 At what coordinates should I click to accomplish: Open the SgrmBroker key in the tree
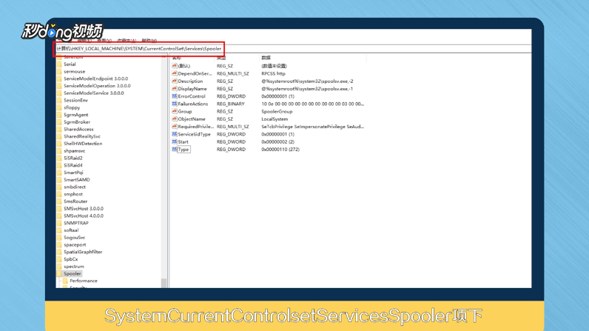(77, 122)
